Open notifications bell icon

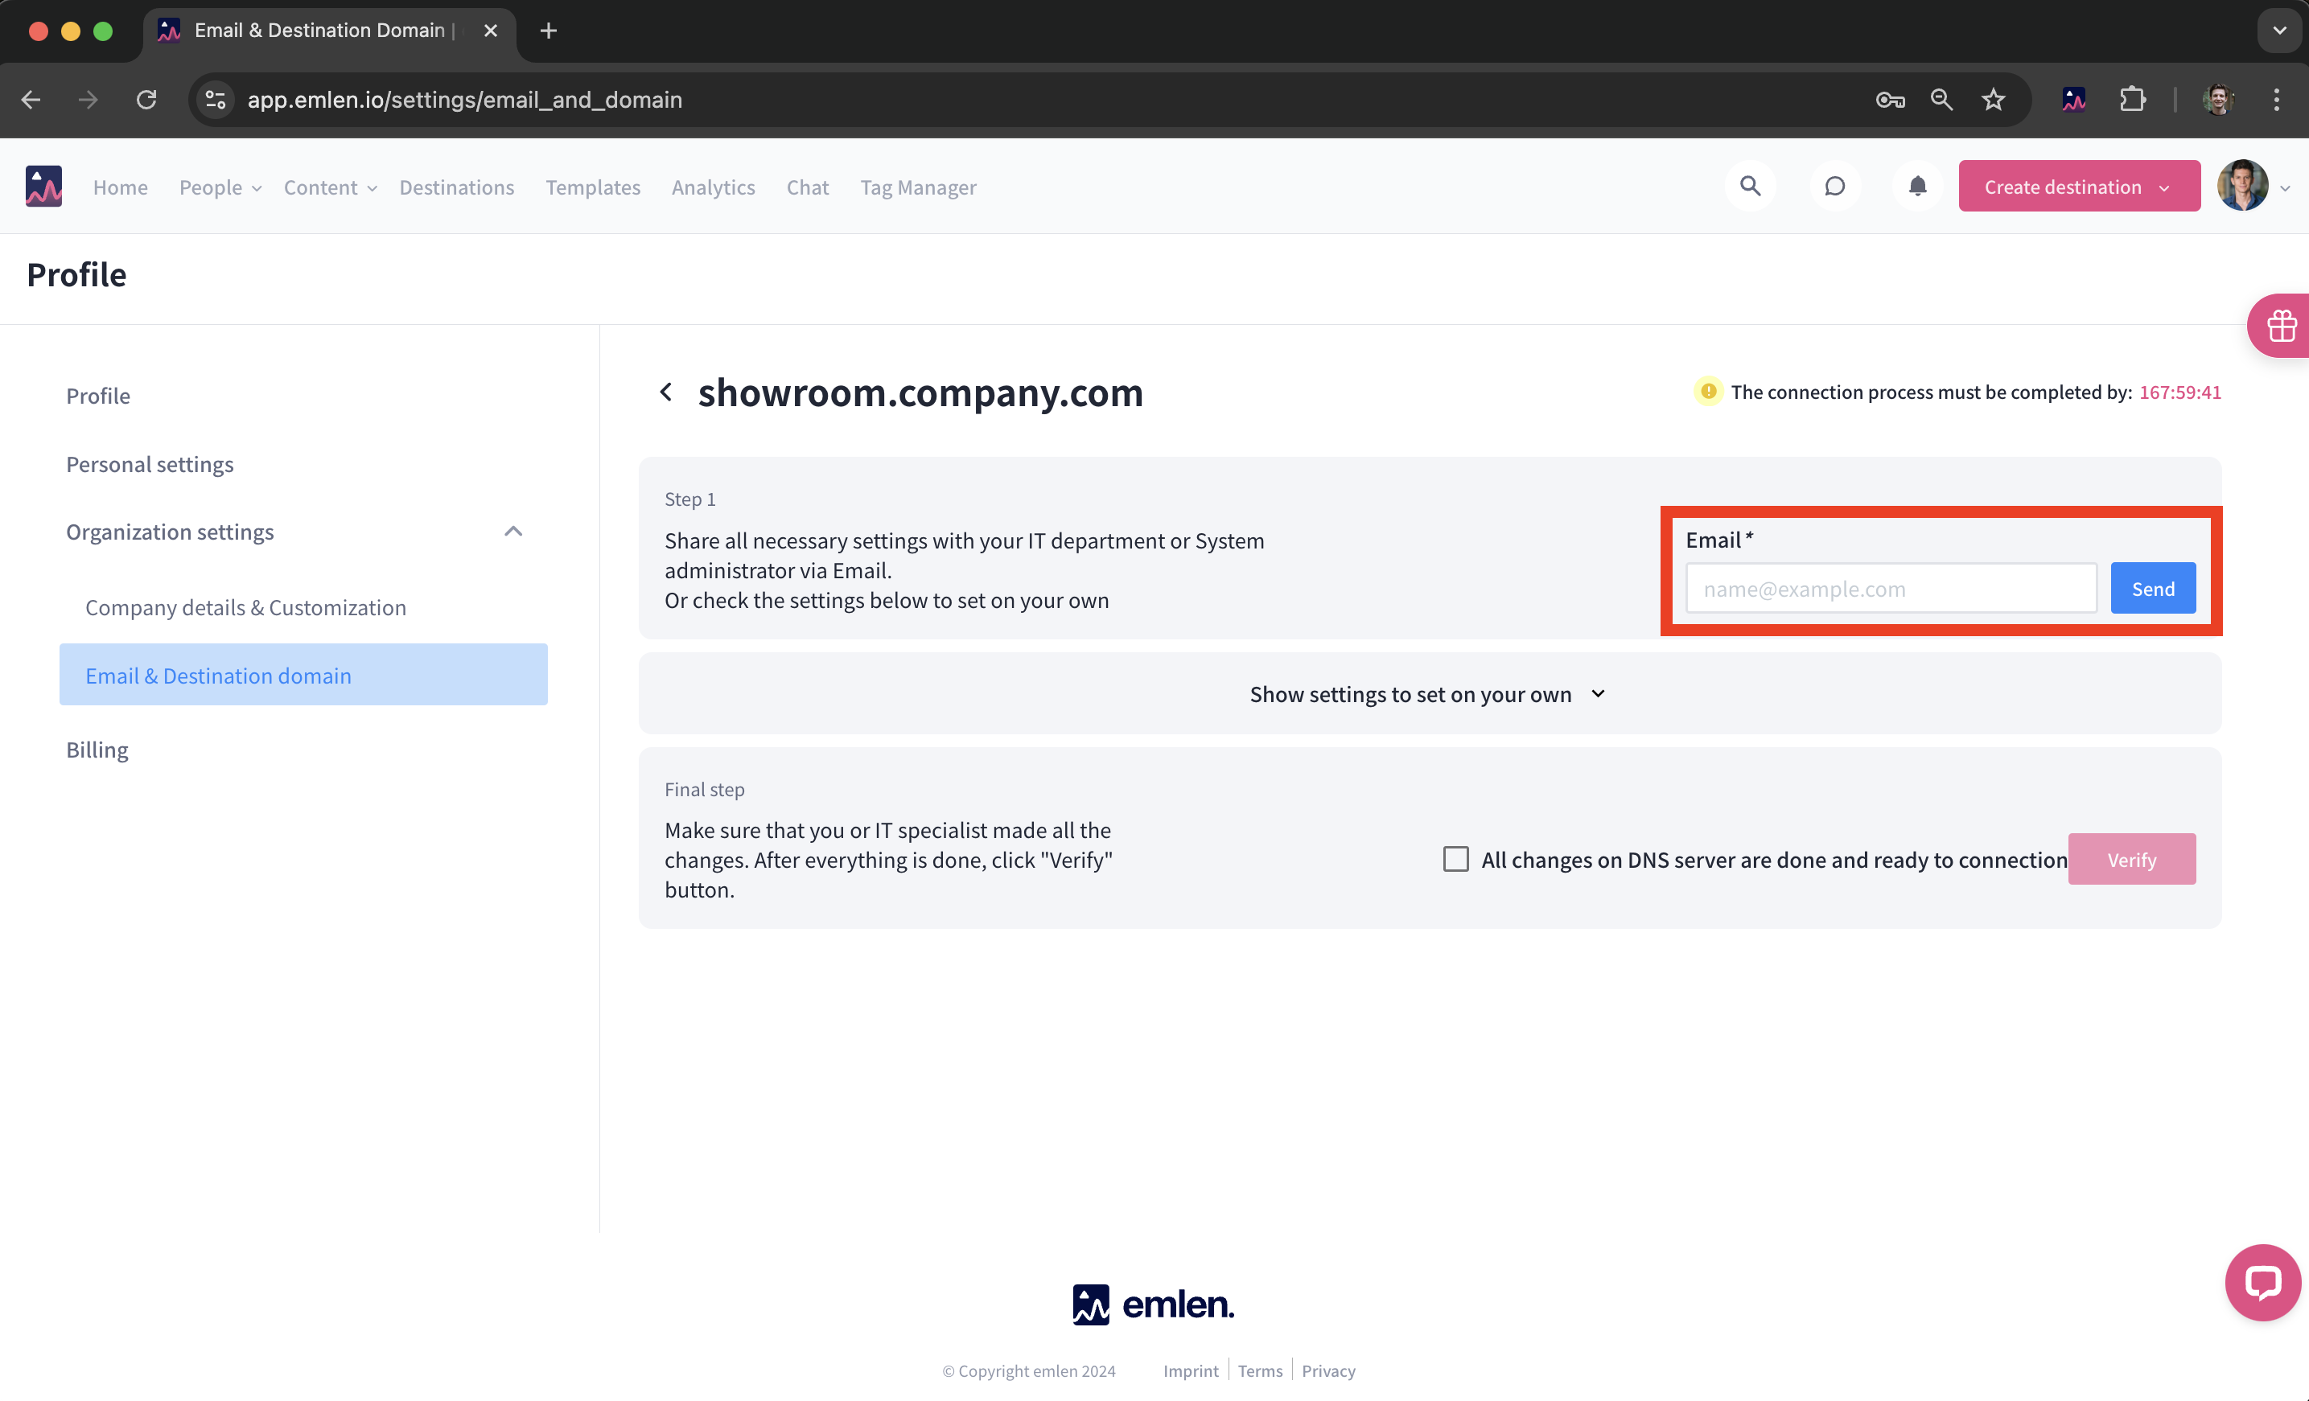(1917, 187)
